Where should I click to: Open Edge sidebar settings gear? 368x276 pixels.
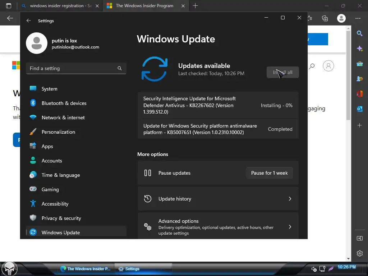359,253
